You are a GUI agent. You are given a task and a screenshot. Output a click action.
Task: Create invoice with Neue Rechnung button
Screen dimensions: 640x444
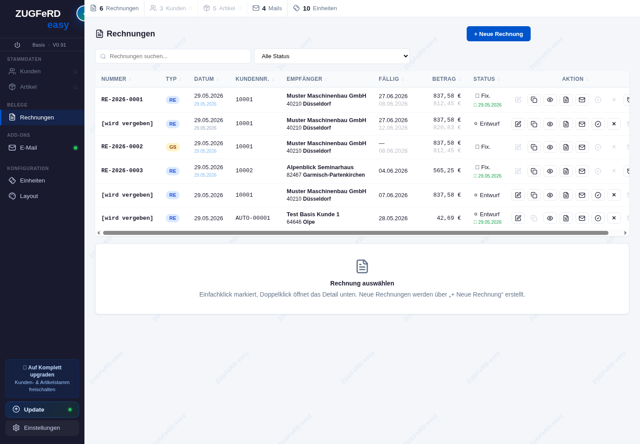(x=499, y=34)
